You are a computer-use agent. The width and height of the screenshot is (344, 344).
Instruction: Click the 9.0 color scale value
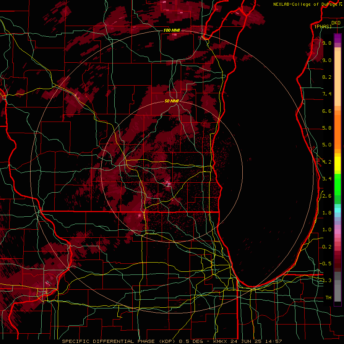pos(327,60)
